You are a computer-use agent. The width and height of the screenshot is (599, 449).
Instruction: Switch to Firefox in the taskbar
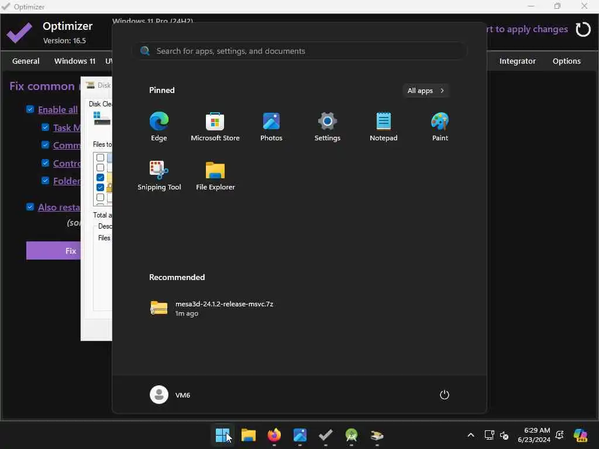[274, 435]
